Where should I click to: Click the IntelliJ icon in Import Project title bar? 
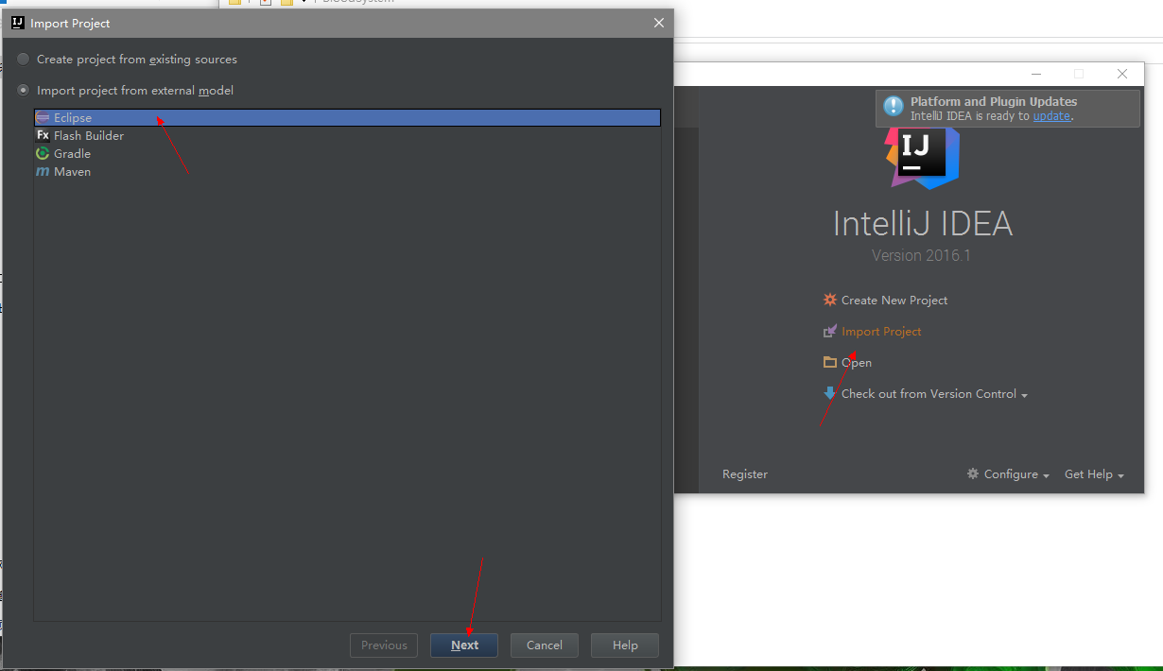(17, 23)
